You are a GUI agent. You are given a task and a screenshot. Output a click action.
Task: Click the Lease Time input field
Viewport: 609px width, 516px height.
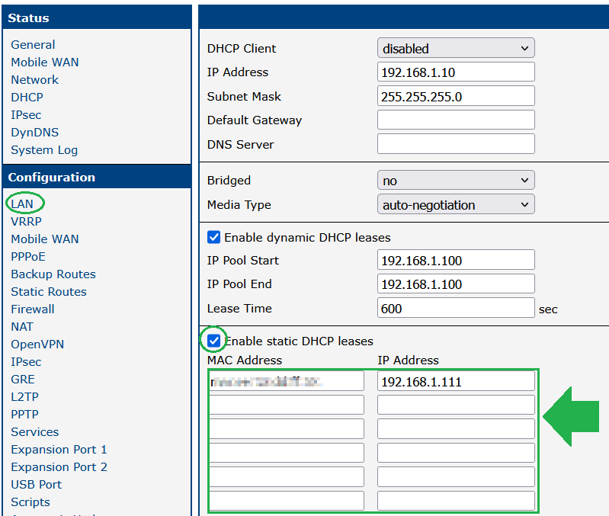coord(456,309)
